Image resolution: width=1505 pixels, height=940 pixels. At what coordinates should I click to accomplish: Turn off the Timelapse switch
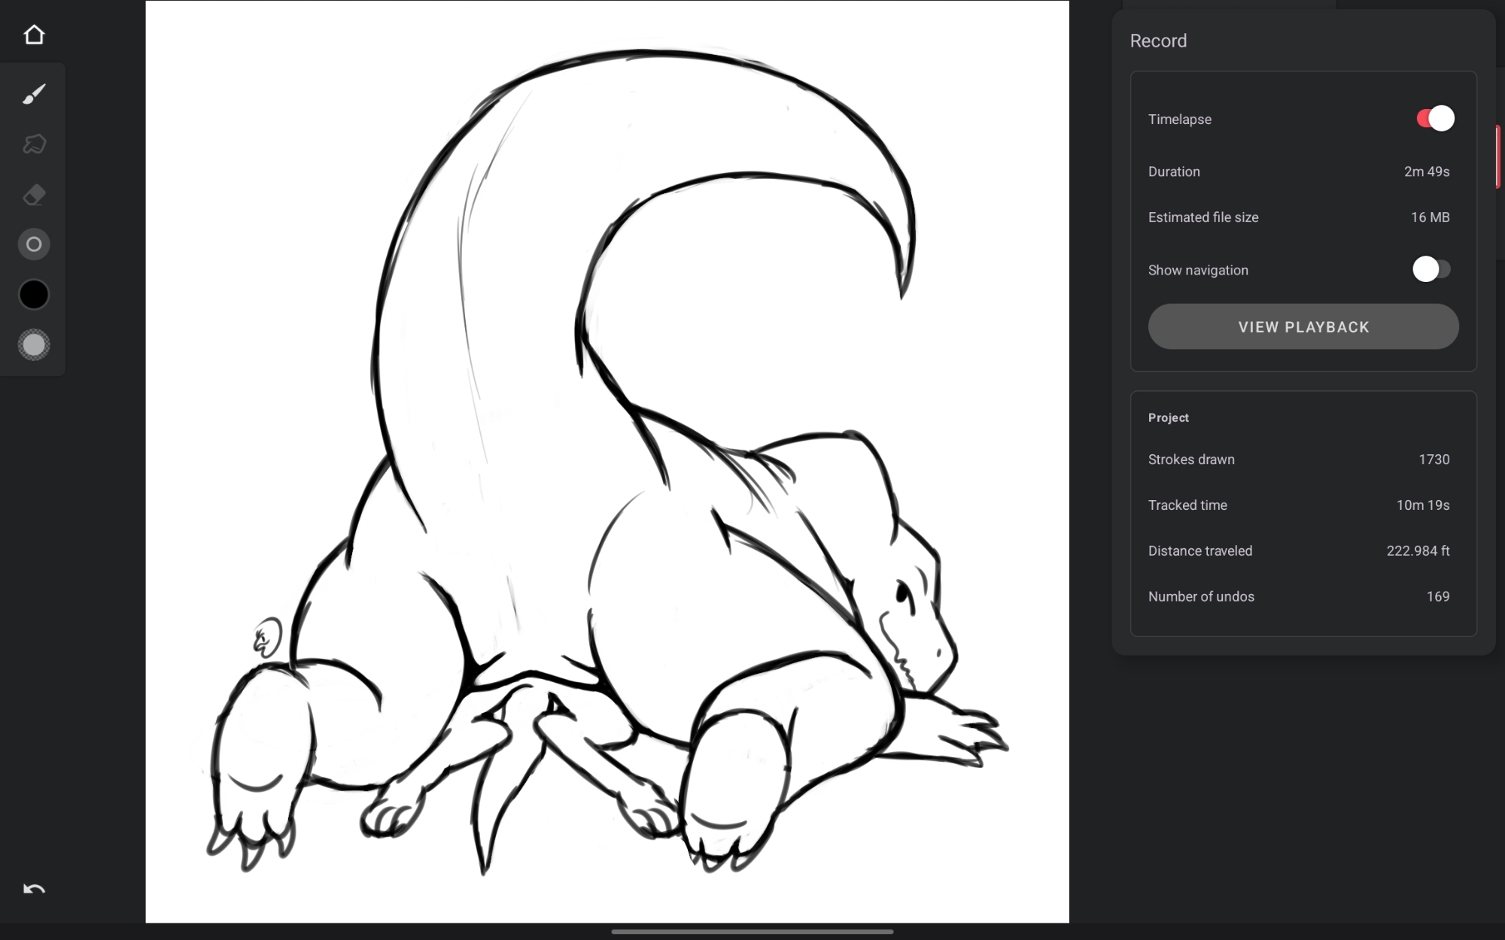1434,119
